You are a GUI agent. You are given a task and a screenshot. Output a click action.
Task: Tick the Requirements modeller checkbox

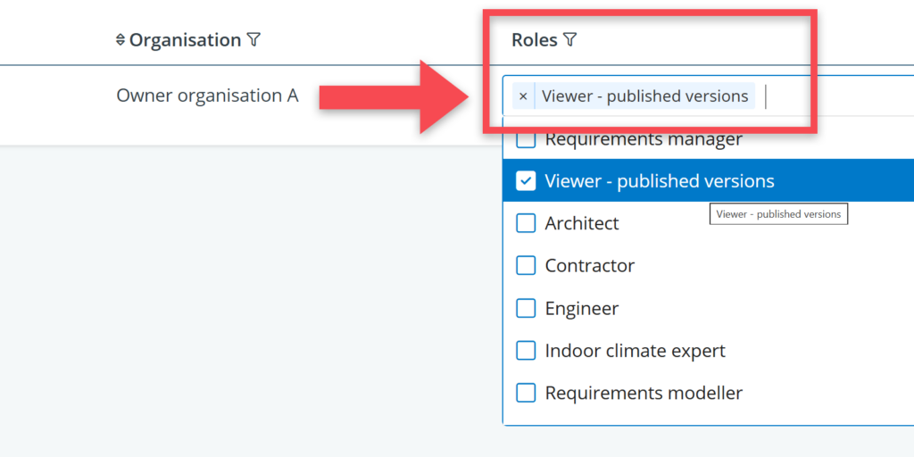coord(527,393)
